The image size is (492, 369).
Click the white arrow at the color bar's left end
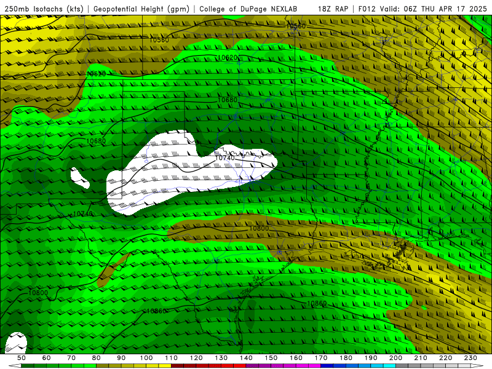[x=15, y=366]
